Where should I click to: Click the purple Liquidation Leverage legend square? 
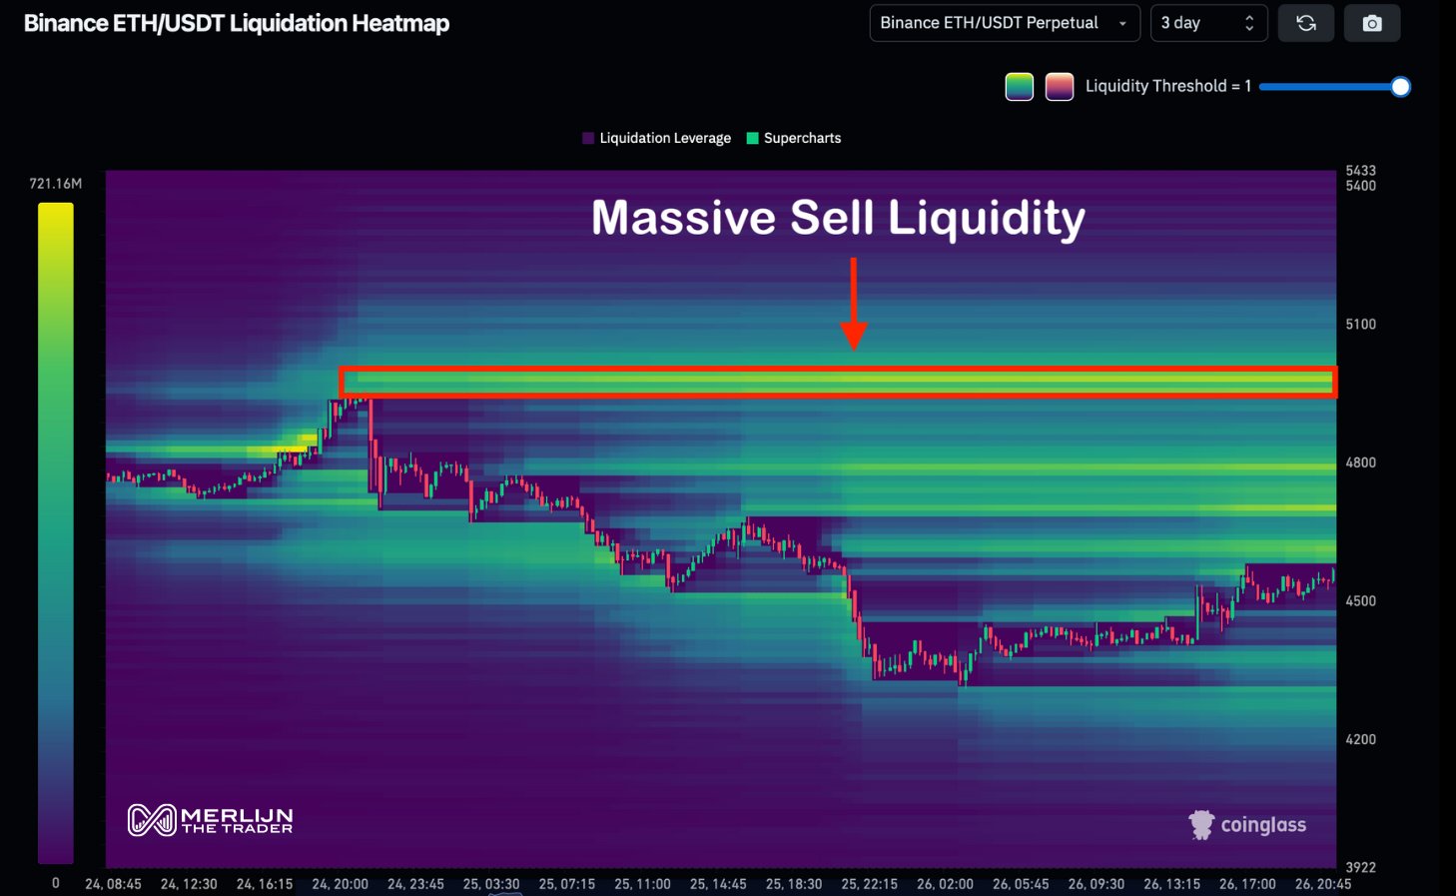click(588, 138)
